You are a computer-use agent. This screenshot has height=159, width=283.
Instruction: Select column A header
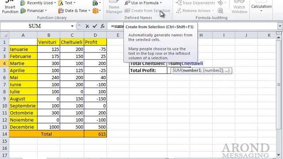[23, 35]
